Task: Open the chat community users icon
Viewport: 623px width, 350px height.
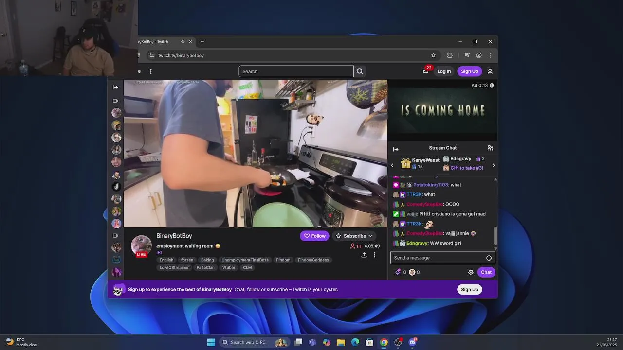Action: pos(490,148)
